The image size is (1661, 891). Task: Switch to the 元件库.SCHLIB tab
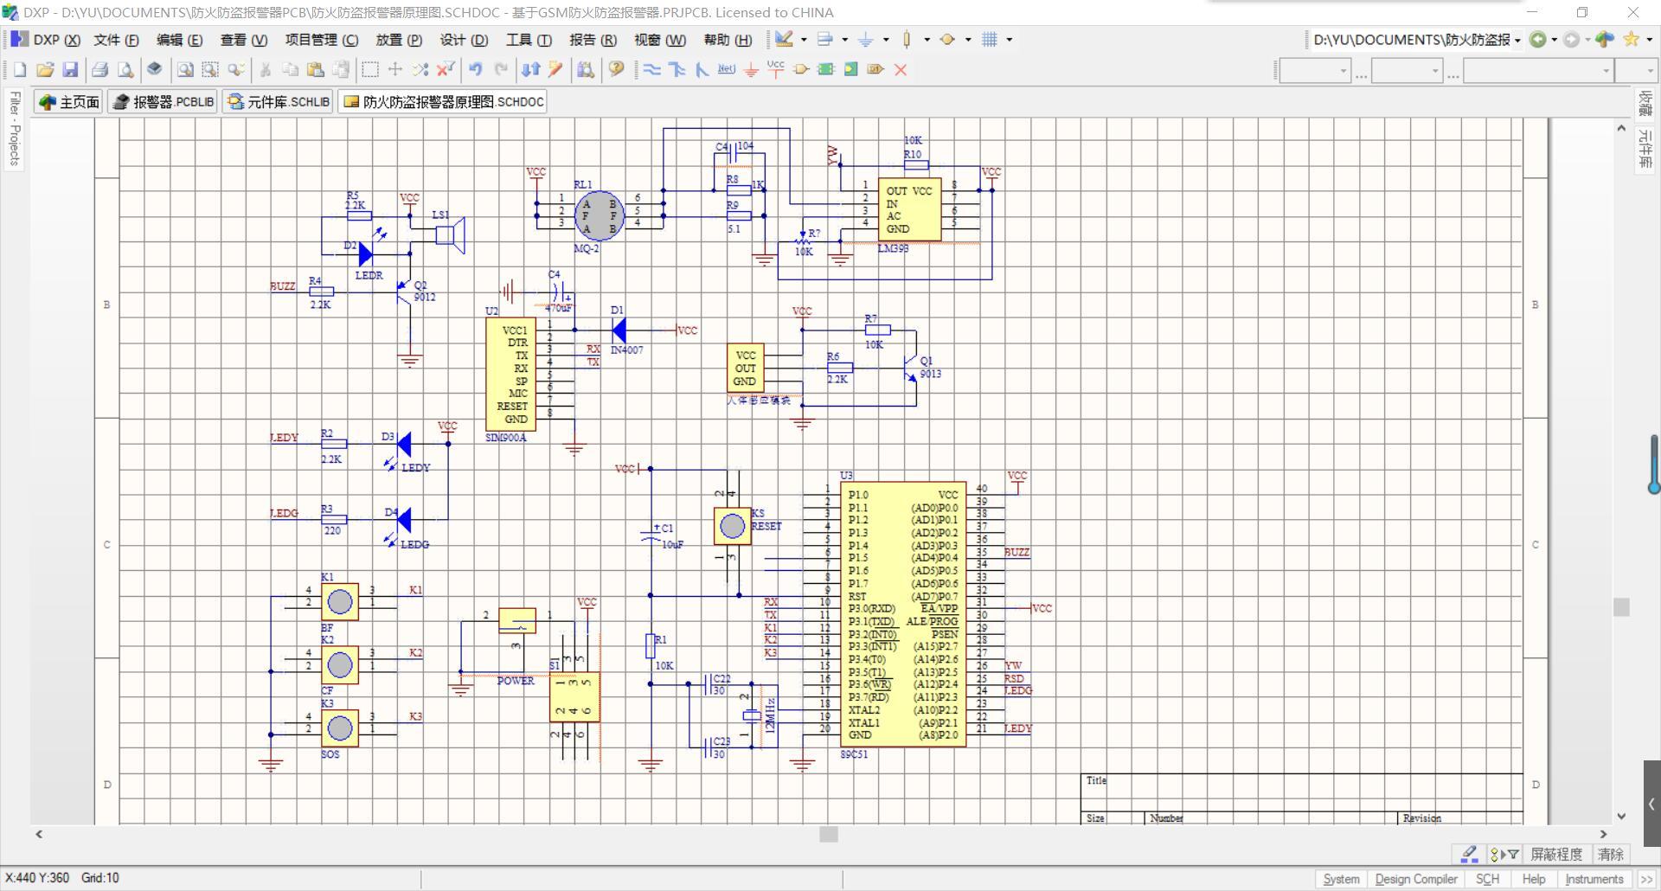click(x=278, y=102)
